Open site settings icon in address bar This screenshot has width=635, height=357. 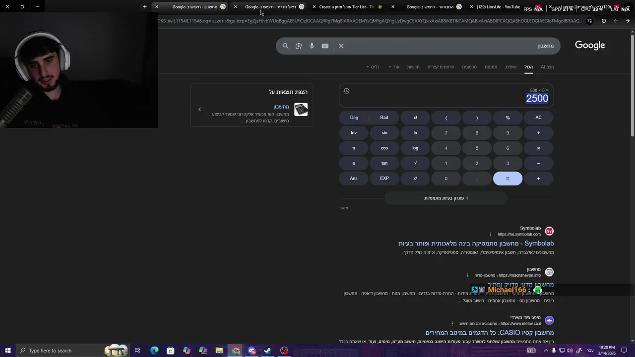pyautogui.click(x=589, y=21)
